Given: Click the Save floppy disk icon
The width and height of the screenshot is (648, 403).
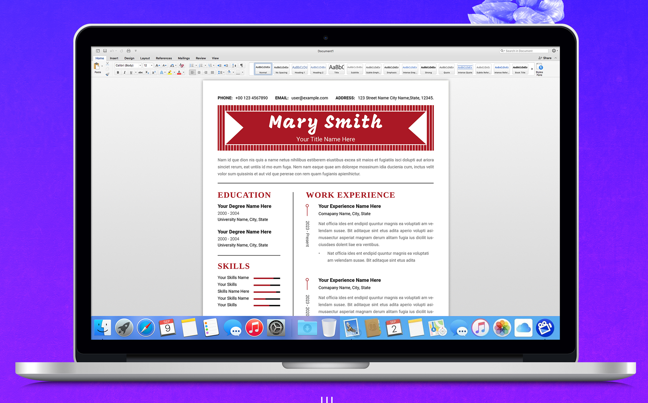Looking at the screenshot, I should click(105, 51).
